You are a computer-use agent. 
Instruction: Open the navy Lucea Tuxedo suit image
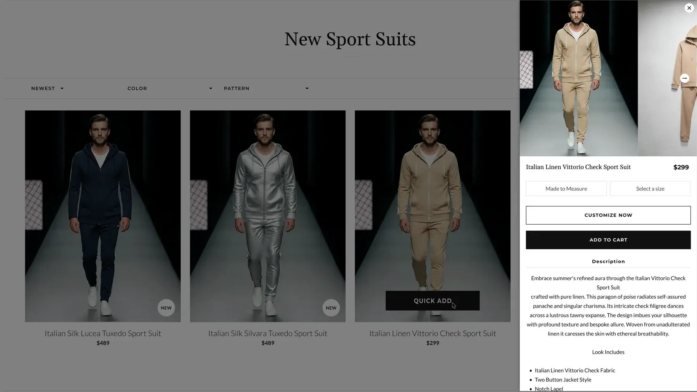(103, 216)
